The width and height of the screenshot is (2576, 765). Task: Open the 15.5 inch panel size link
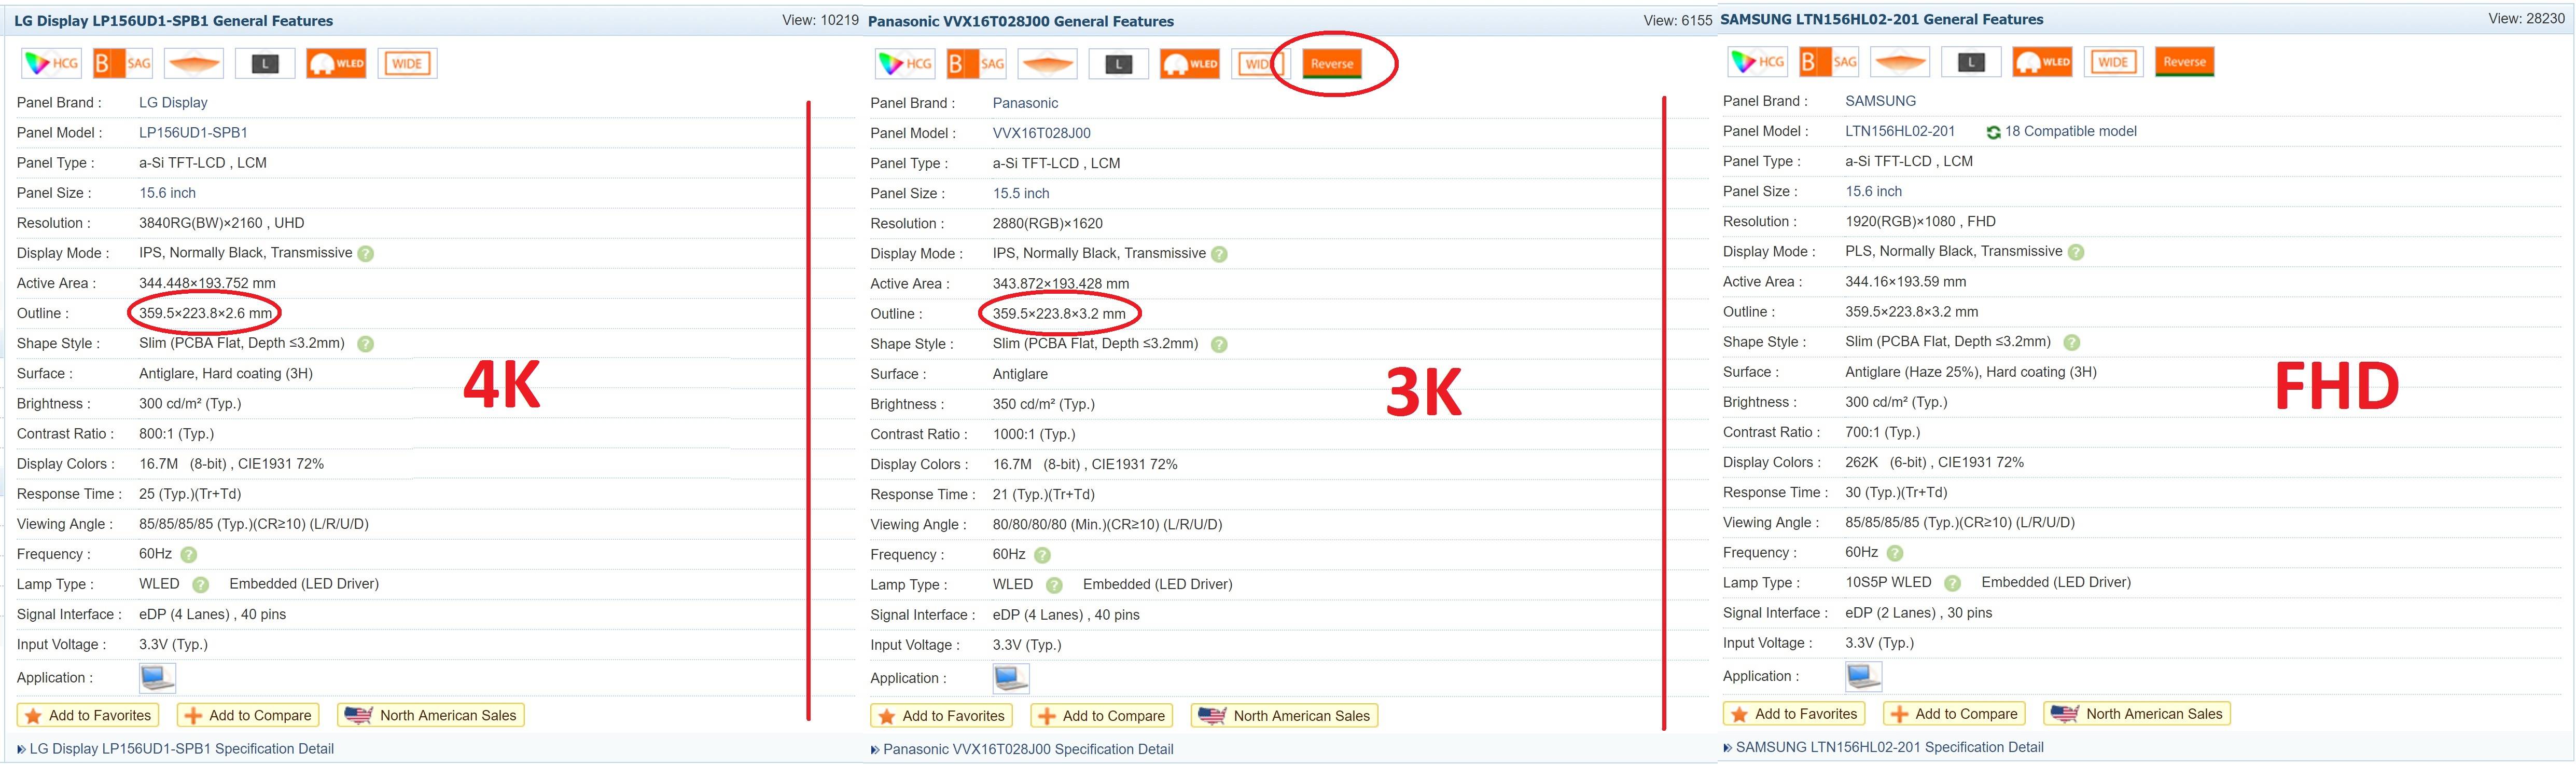1021,194
